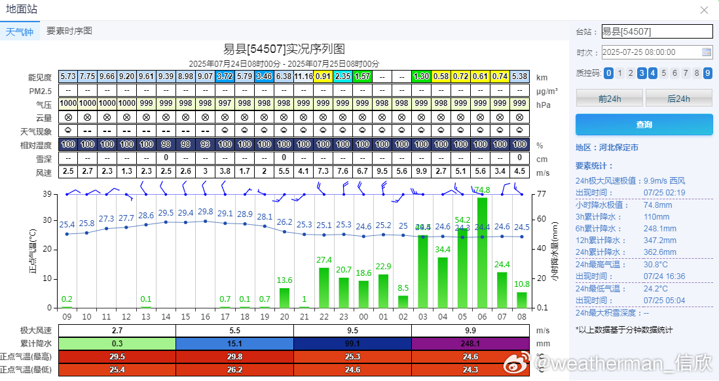Switch to the 天气钟 tab
Image resolution: width=719 pixels, height=381 pixels.
[x=19, y=31]
